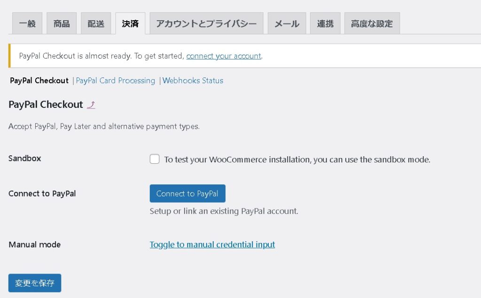Click the large PayPal Checkout heading text

[x=46, y=105]
